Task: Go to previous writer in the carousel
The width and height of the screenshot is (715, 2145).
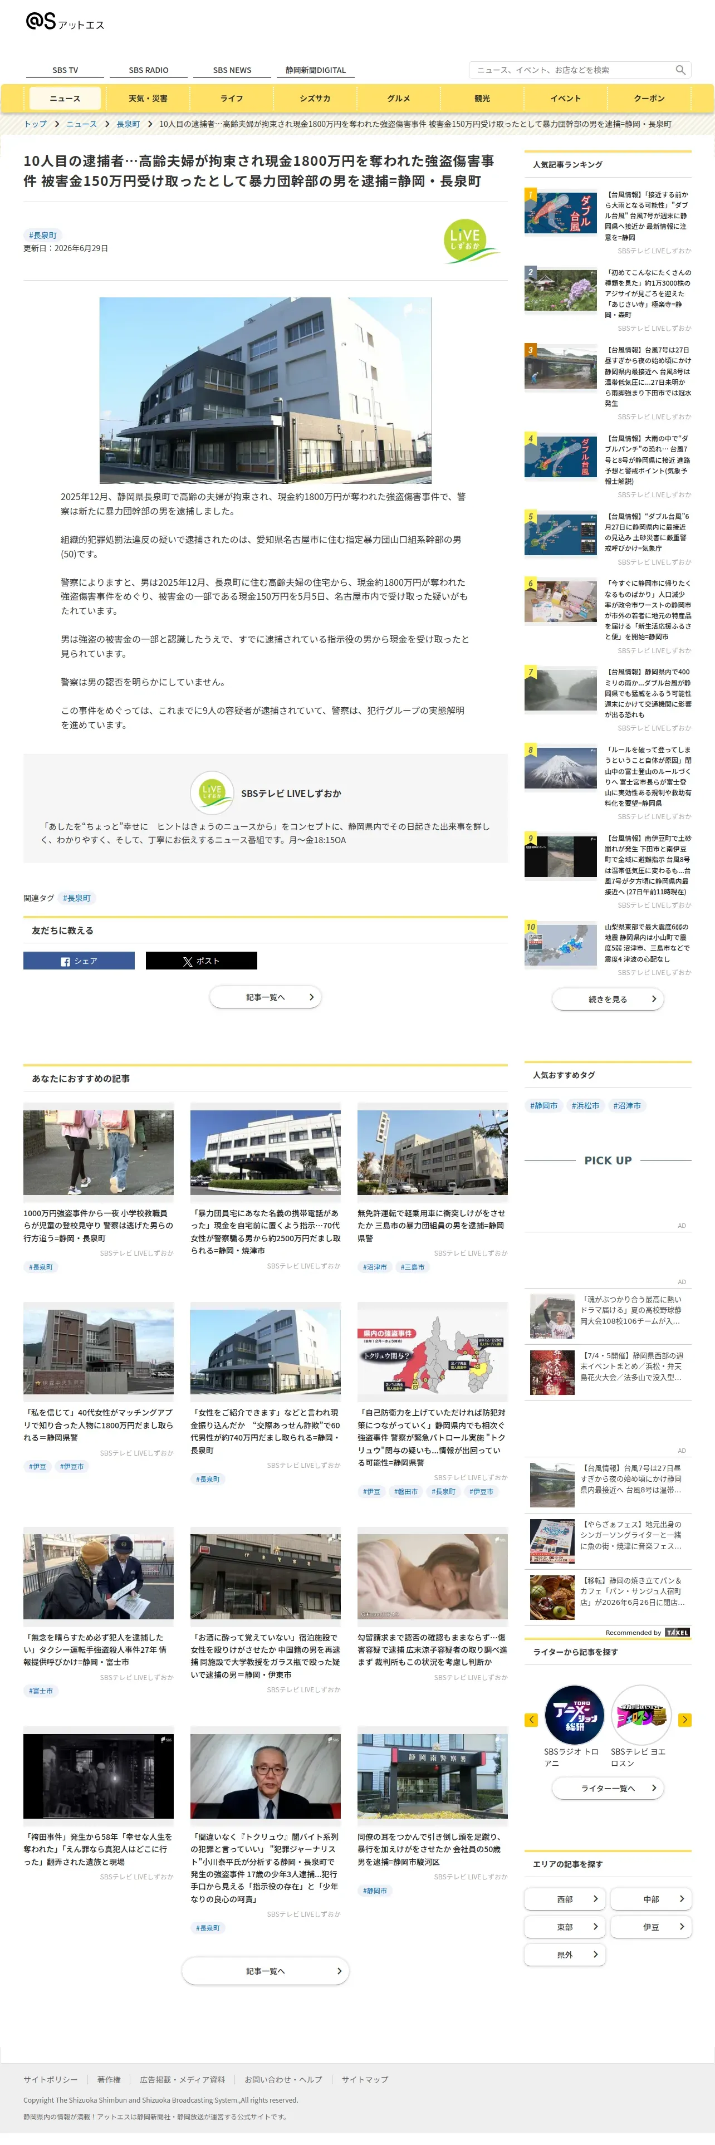Action: (531, 1720)
